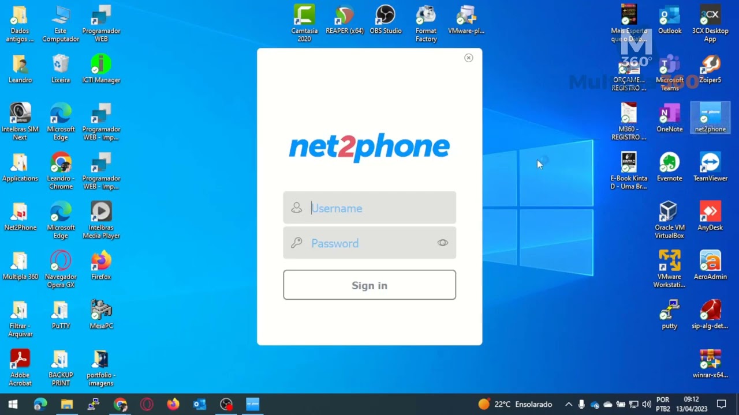Click the Password field in net2phone login
The image size is (739, 415).
tap(369, 243)
